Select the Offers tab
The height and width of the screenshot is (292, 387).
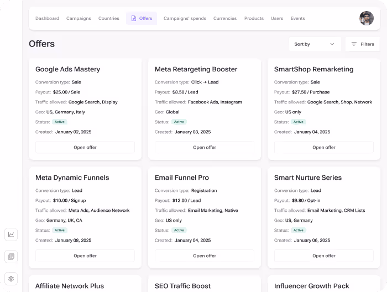142,18
